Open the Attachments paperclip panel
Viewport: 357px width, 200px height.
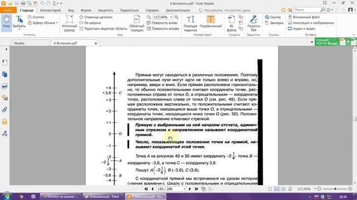(x=4, y=110)
